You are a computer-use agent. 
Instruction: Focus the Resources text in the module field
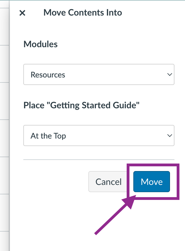coord(48,75)
